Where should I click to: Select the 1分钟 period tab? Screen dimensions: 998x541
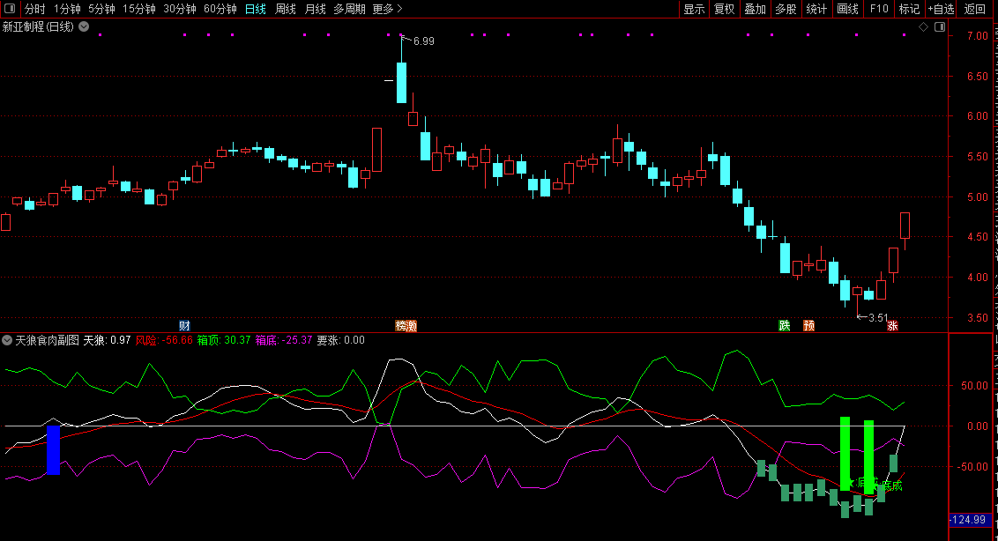(67, 9)
